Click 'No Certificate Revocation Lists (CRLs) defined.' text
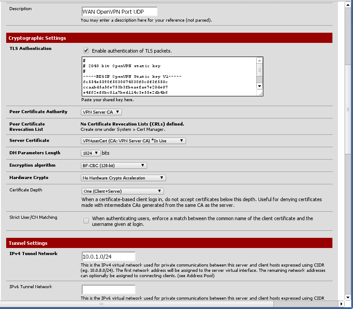Screen dimensions: 353x309 click(132, 124)
